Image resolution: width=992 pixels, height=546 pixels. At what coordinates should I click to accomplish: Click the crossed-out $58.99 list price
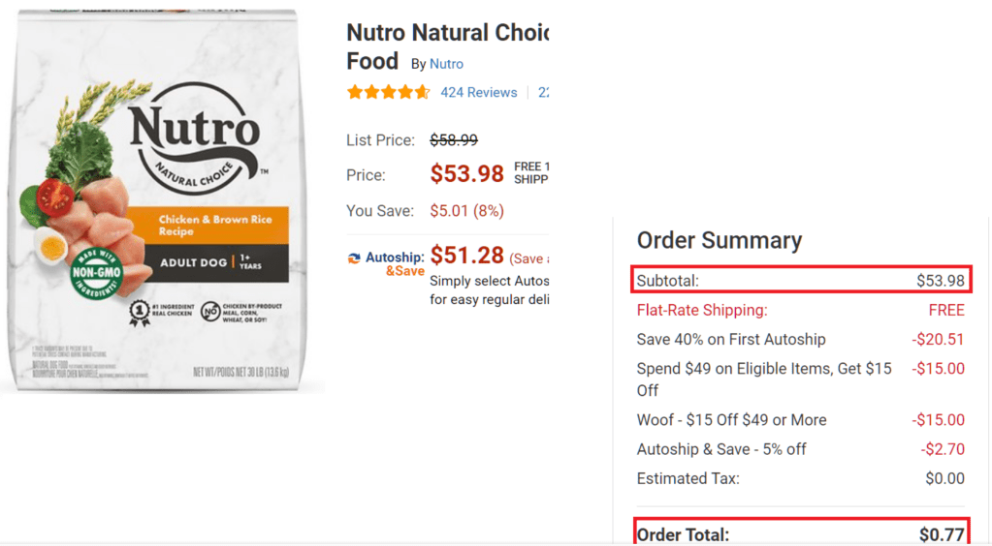point(454,140)
